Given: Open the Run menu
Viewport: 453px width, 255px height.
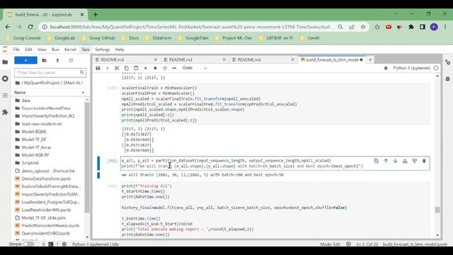Looking at the screenshot, I should click(x=55, y=50).
